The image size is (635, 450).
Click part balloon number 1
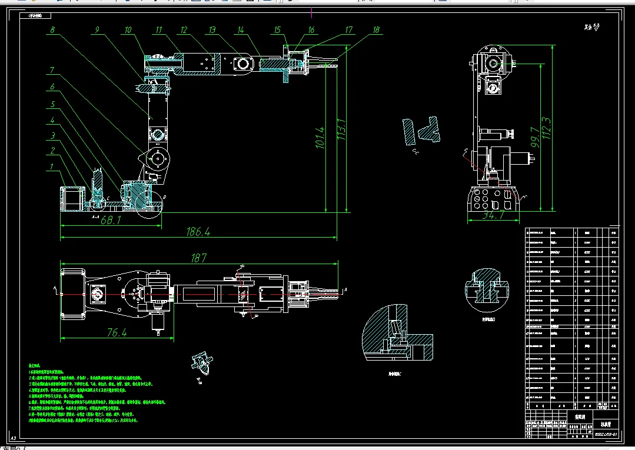(x=51, y=166)
